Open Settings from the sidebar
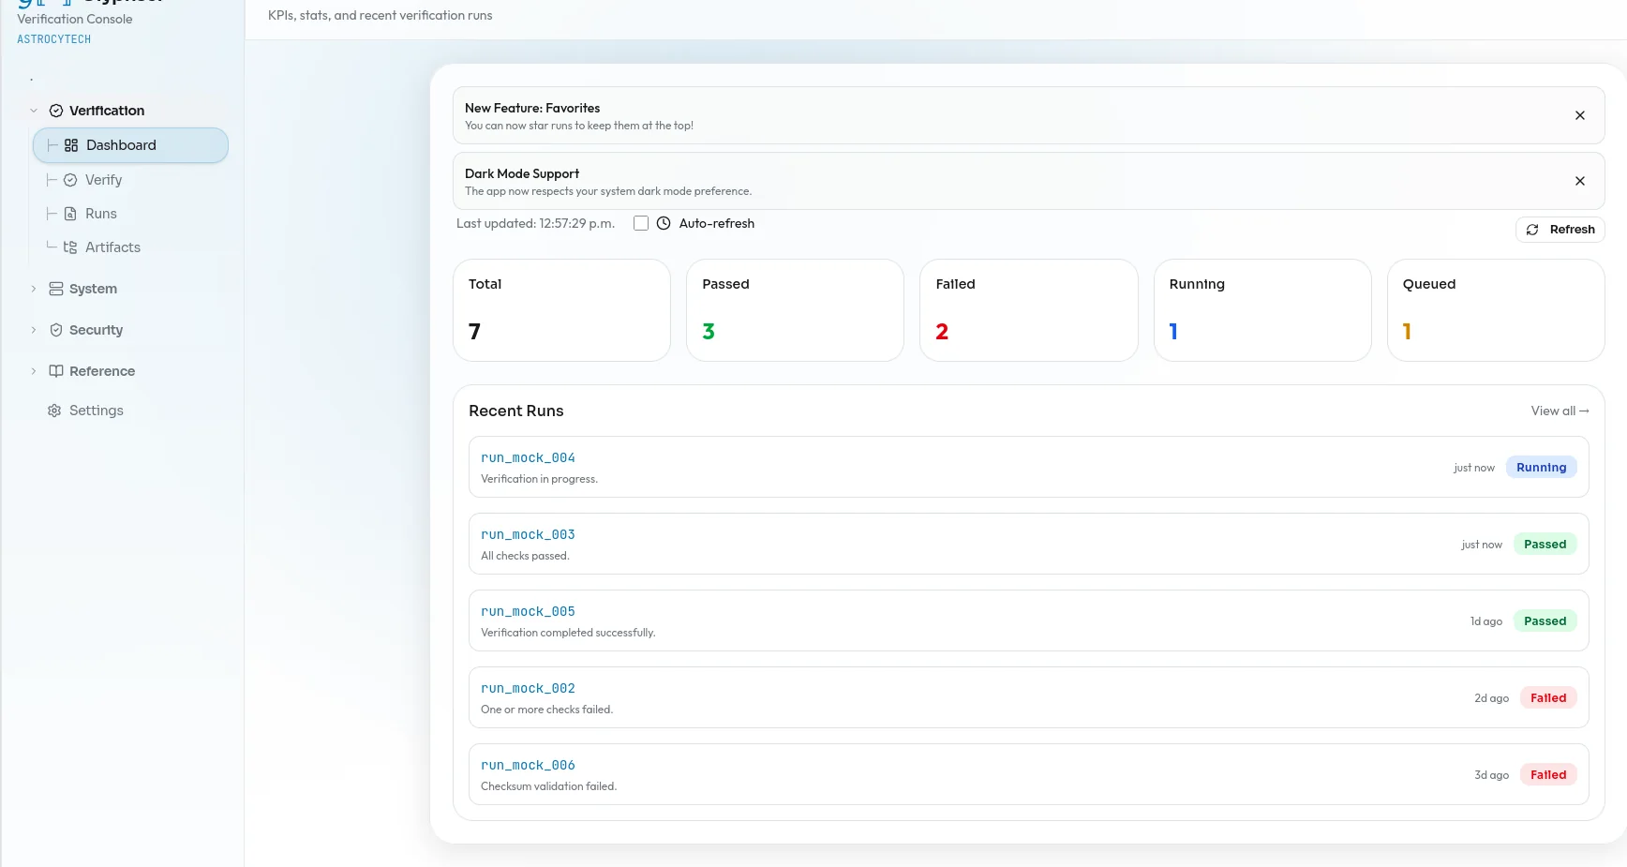 [x=96, y=411]
